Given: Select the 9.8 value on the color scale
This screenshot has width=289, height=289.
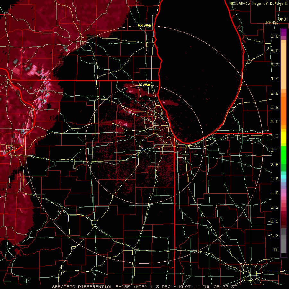Looking at the screenshot, I should [x=275, y=36].
